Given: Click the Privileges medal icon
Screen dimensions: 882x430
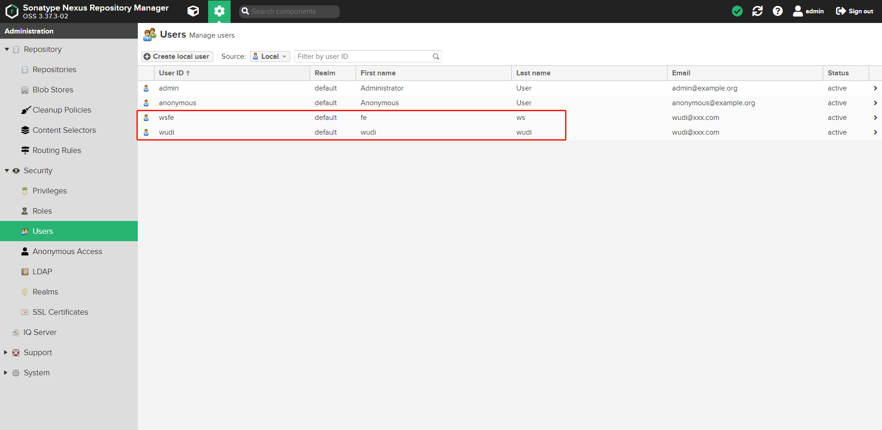Looking at the screenshot, I should point(25,191).
